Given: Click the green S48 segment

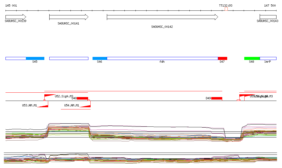Looking at the screenshot, I should (252, 58).
